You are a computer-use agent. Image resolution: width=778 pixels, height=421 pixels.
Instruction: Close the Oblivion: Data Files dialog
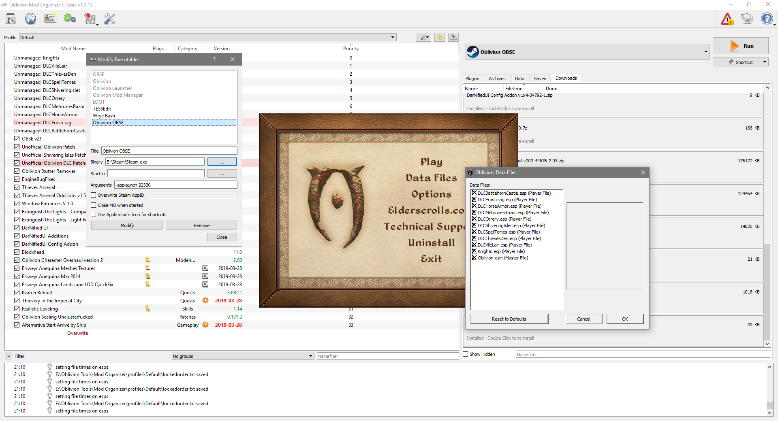point(643,172)
